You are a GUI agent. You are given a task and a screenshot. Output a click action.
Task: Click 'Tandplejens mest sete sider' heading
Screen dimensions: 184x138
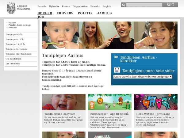pos(148,71)
